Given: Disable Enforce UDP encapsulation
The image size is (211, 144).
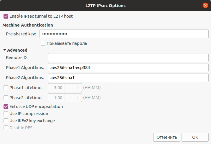Looking at the screenshot, I should tap(6, 107).
